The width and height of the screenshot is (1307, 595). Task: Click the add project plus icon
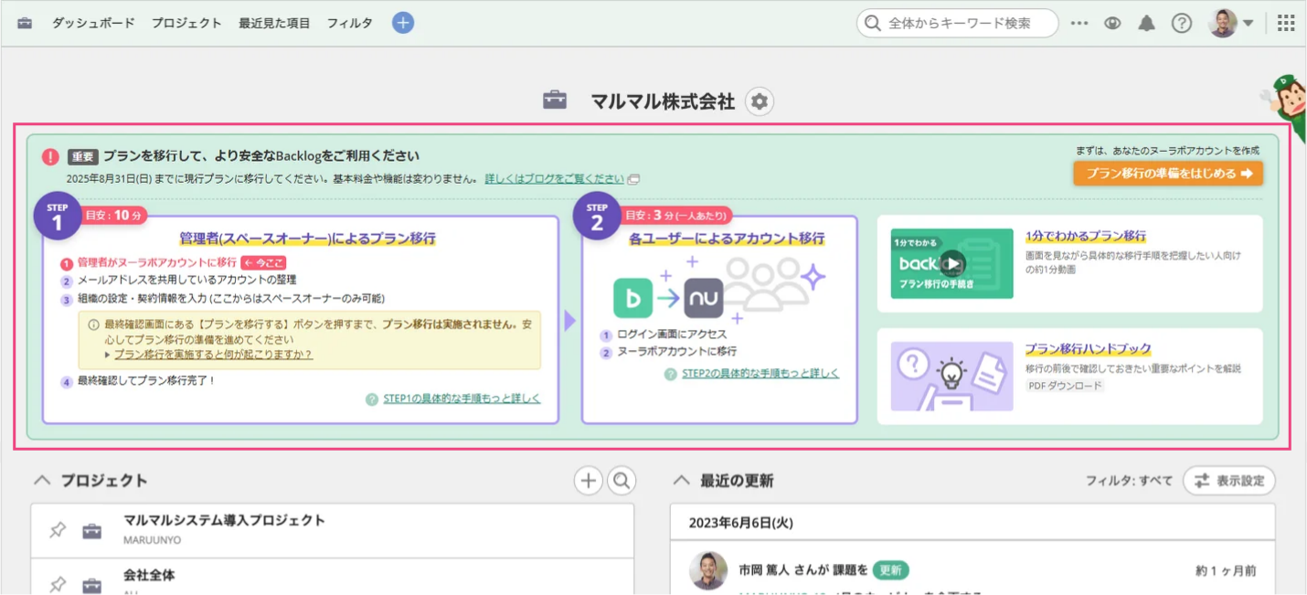point(589,480)
